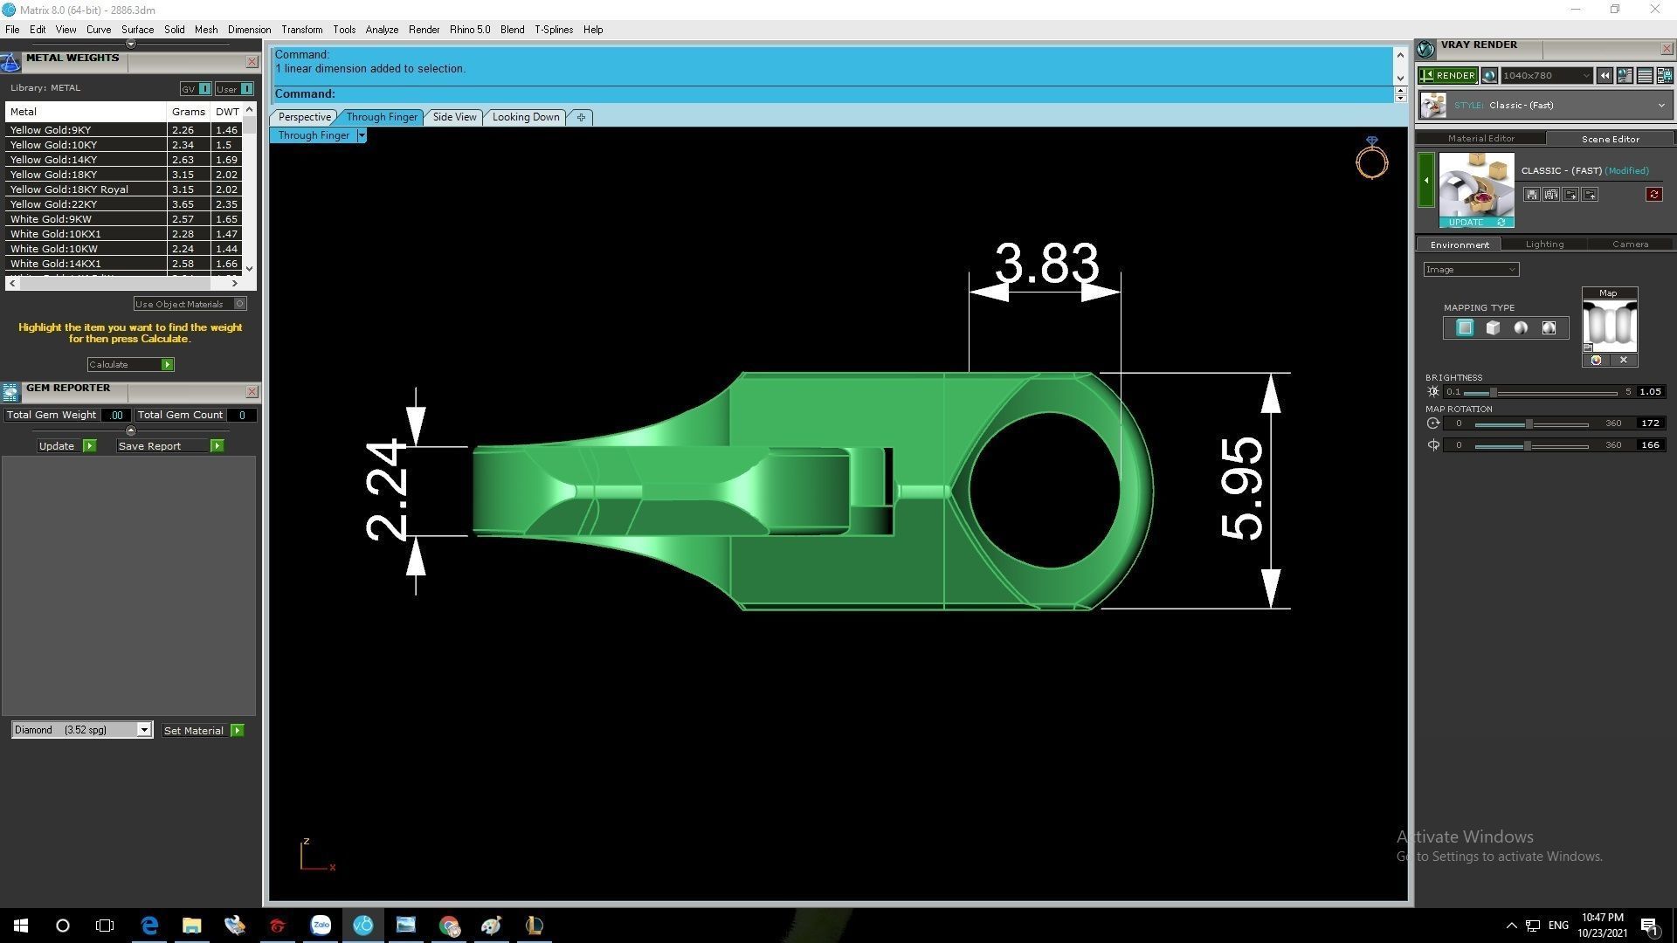Click the rewind double-arrow icon in VRay Render

coord(1605,76)
